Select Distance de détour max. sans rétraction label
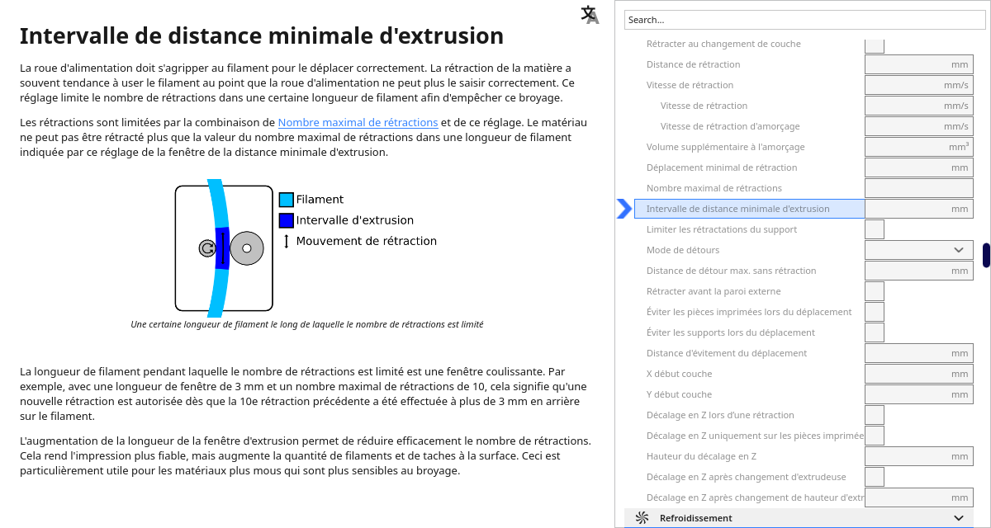 pos(731,271)
